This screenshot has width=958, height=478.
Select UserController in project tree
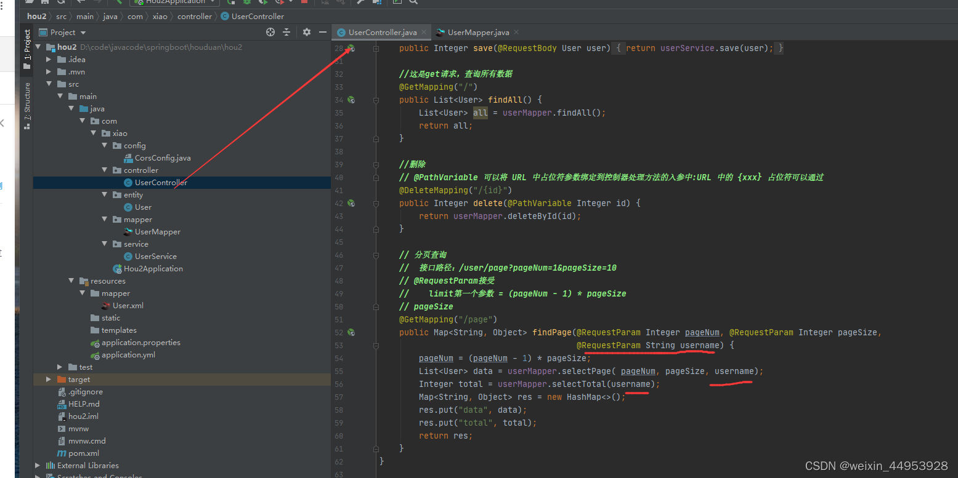[182, 183]
